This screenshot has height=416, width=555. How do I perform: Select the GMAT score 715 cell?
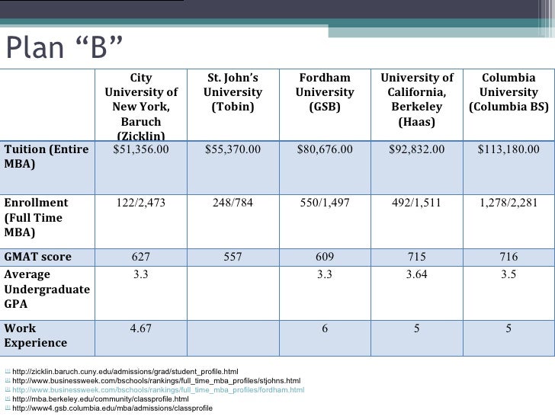[x=417, y=257]
